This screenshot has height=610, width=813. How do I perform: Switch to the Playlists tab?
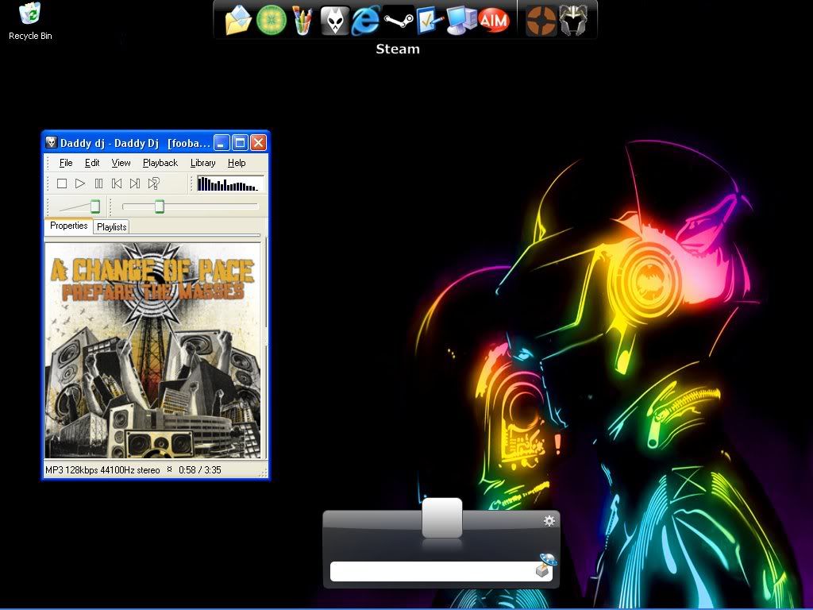(x=111, y=226)
